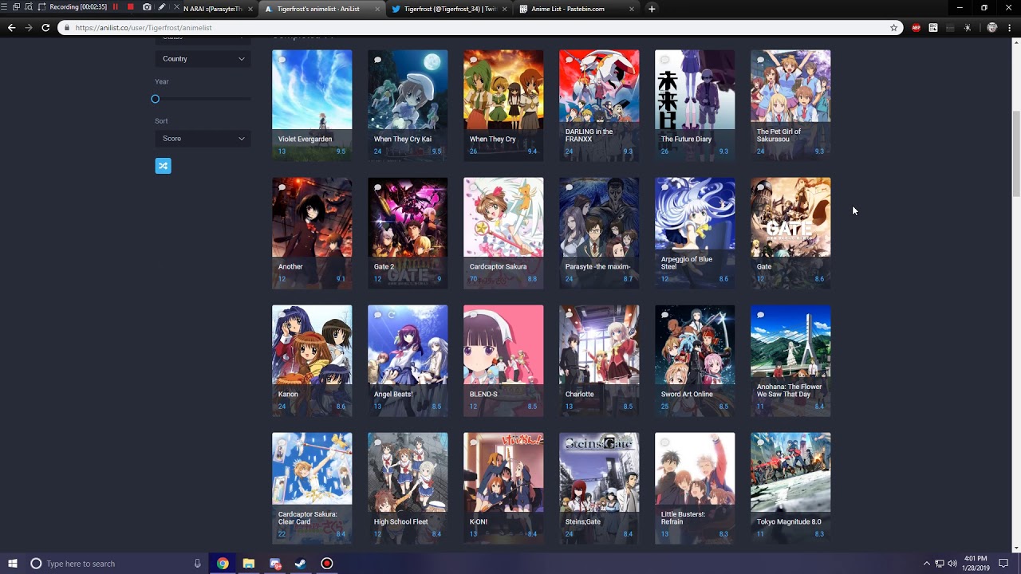Bookmark this page with the star icon
Image resolution: width=1021 pixels, height=574 pixels.
point(893,27)
